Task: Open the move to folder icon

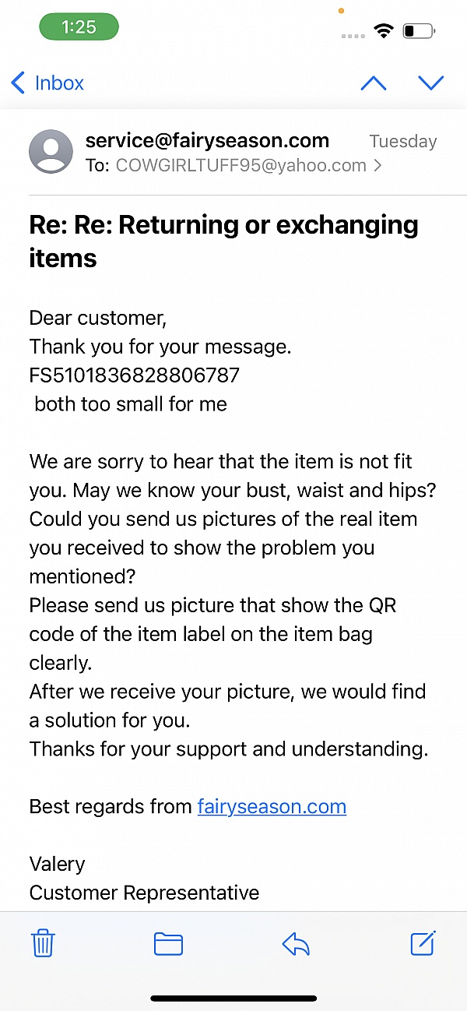Action: pyautogui.click(x=168, y=944)
